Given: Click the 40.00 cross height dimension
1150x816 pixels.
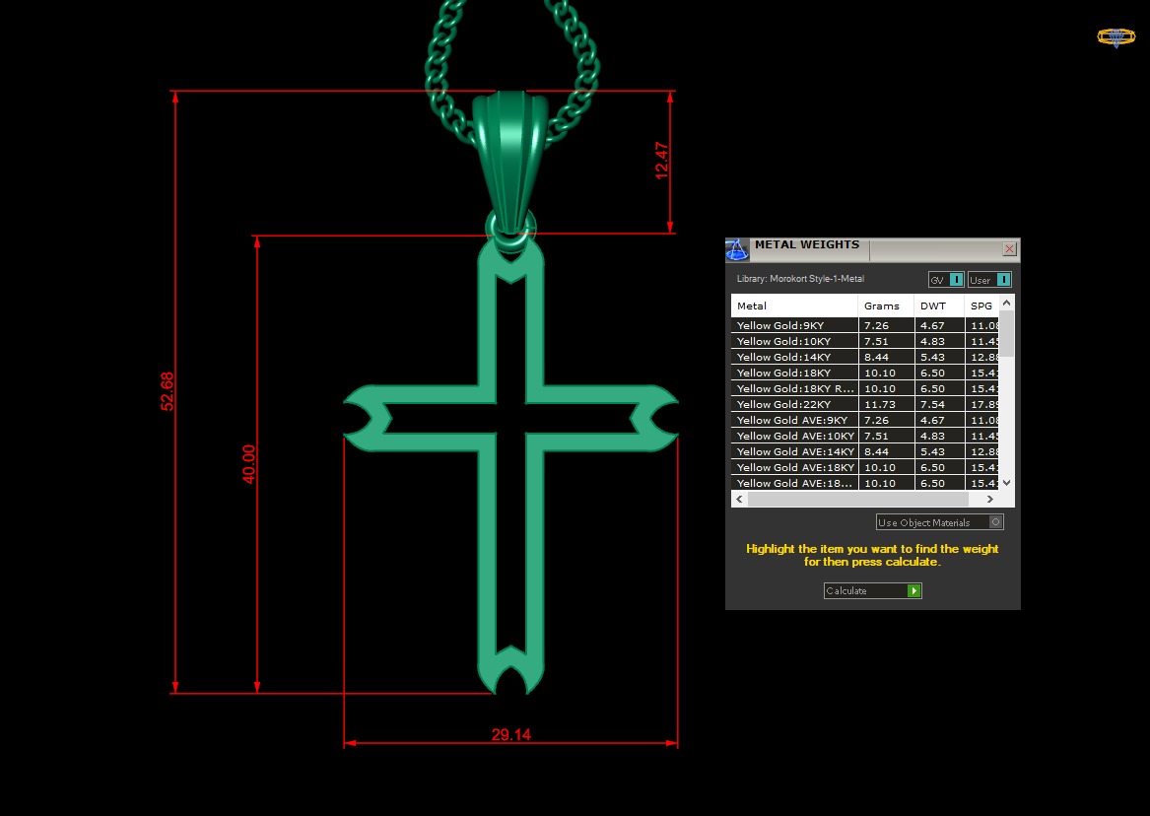Looking at the screenshot, I should (x=249, y=464).
